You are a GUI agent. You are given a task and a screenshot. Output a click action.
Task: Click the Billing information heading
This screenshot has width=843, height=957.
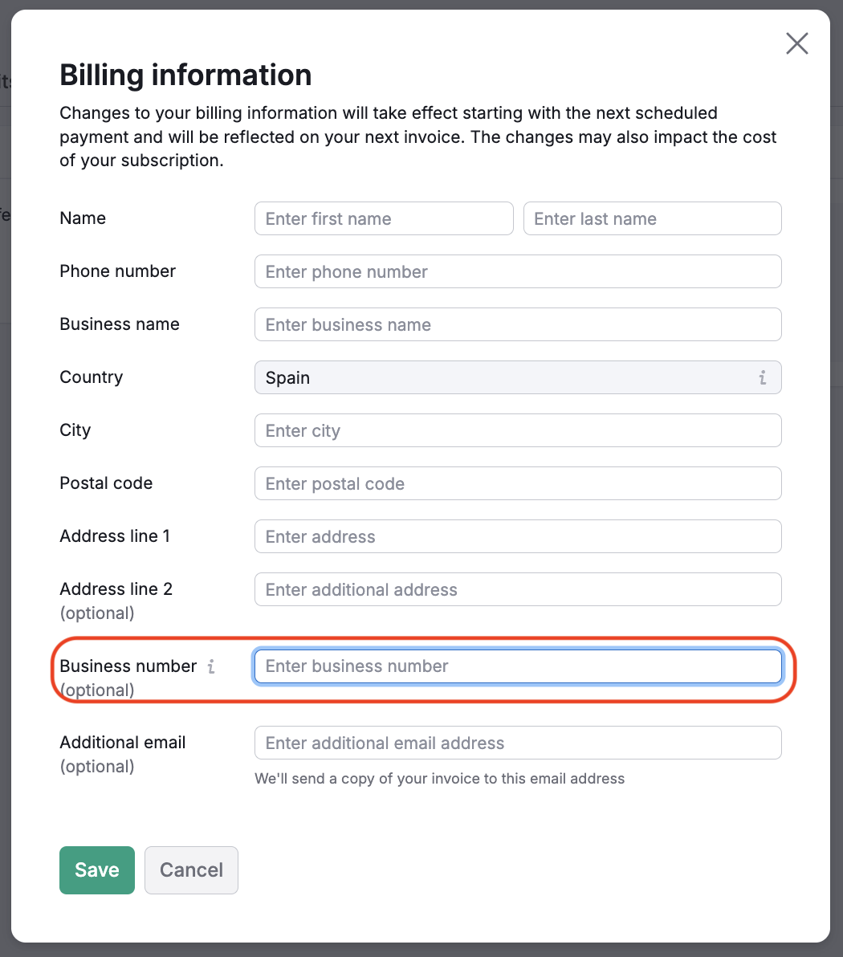[185, 75]
